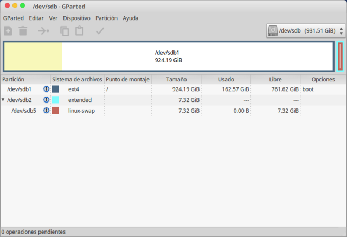The height and width of the screenshot is (237, 347).
Task: Click the Opciones column header
Action: (x=323, y=79)
